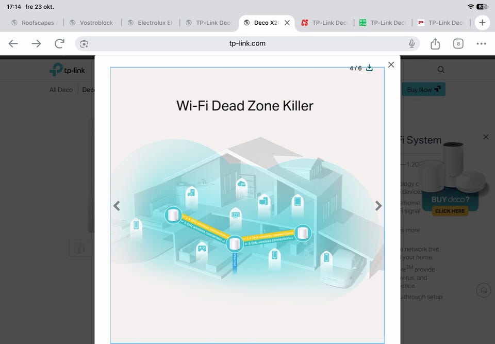
Task: Download the image with the download icon
Action: (369, 68)
